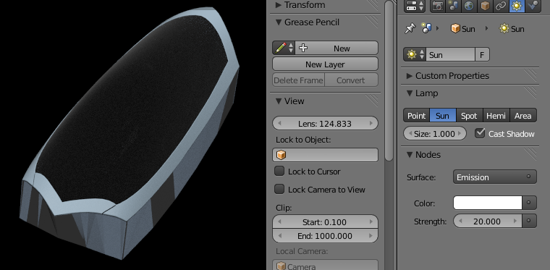The height and width of the screenshot is (270, 550).
Task: Decrease lamp Size with left arrow
Action: pyautogui.click(x=410, y=134)
